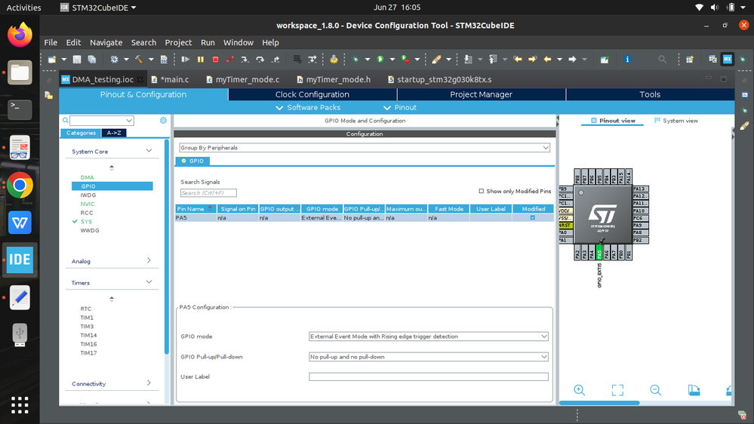Click the blue Information center icon
This screenshot has height=424, width=754.
627,60
